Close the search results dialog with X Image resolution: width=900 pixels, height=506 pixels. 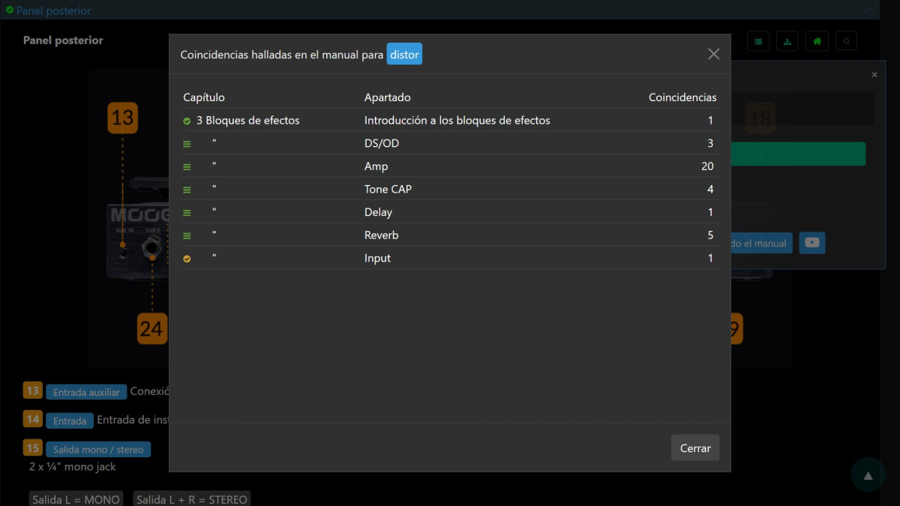713,54
